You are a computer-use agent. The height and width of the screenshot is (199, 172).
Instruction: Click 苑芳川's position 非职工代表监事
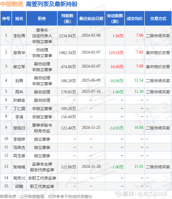42,178
